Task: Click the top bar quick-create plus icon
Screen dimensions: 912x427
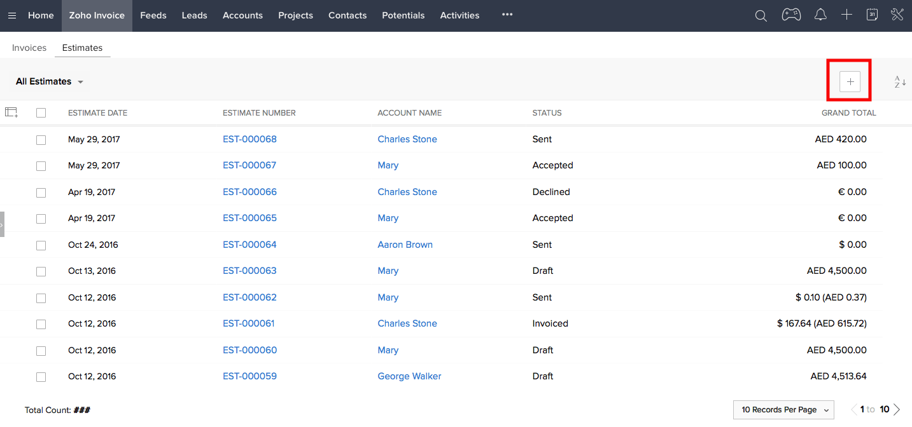Action: (x=846, y=15)
